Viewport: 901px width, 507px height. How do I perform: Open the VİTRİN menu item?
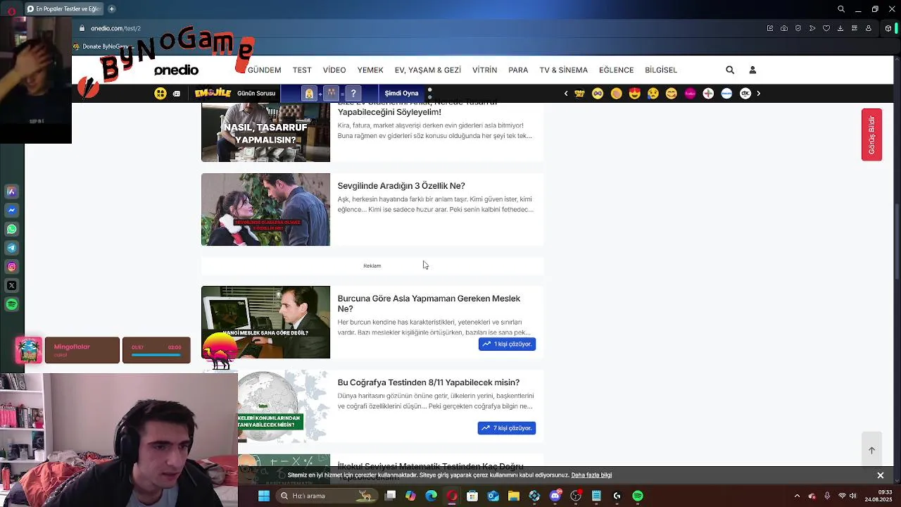[x=484, y=70]
